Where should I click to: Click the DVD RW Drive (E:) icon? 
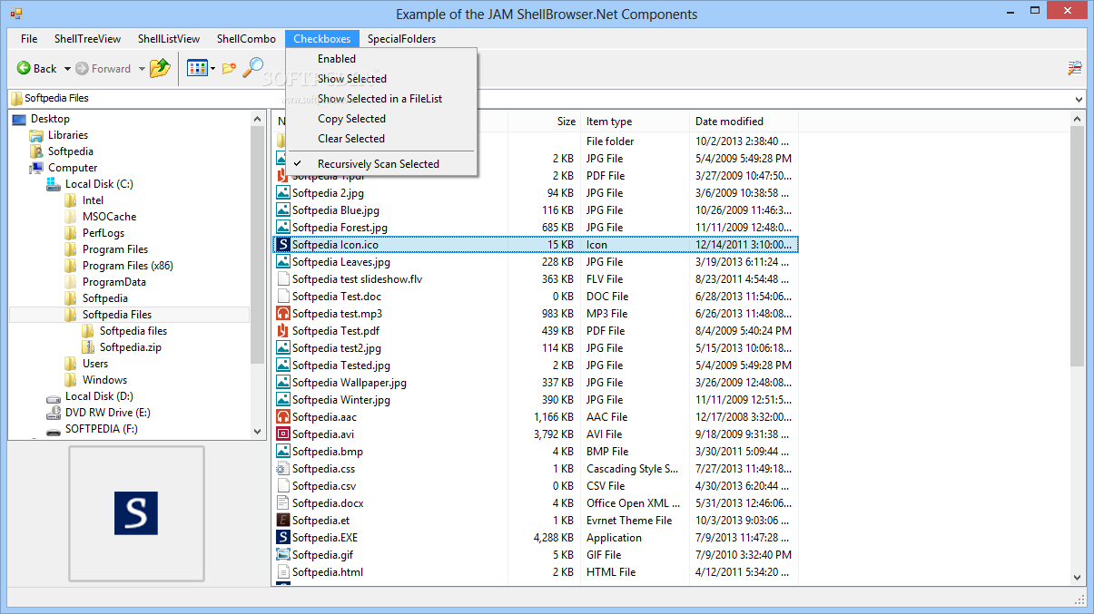tap(54, 413)
